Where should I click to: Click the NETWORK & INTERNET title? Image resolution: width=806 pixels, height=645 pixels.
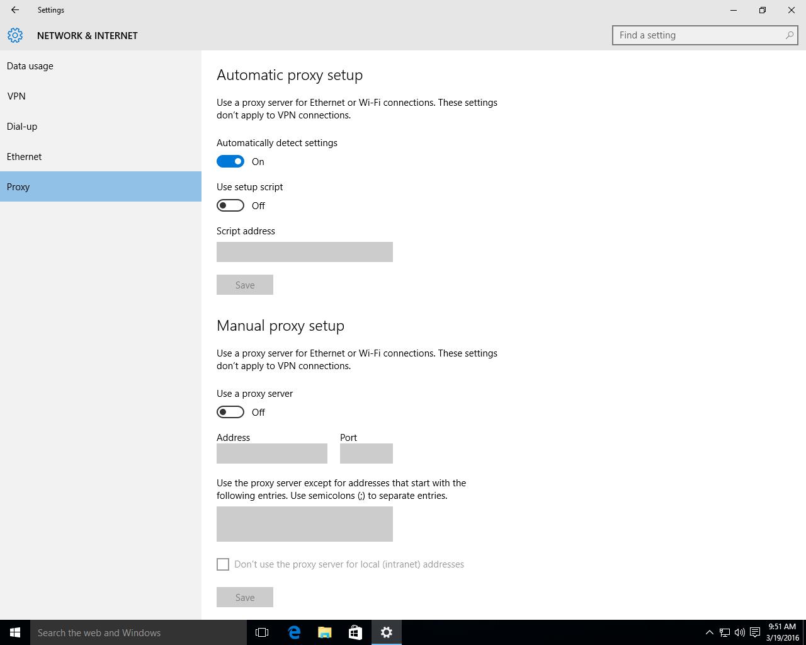[x=88, y=35]
